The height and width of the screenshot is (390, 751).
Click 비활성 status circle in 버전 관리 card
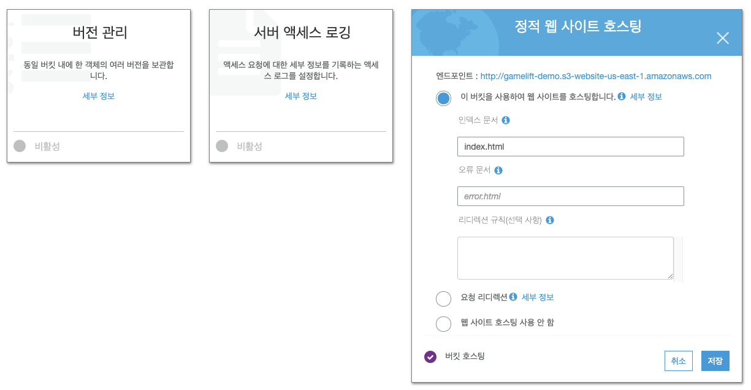[x=20, y=146]
